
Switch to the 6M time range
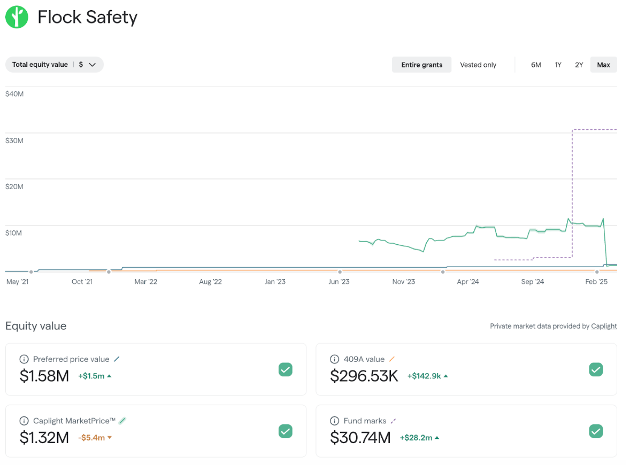(536, 64)
